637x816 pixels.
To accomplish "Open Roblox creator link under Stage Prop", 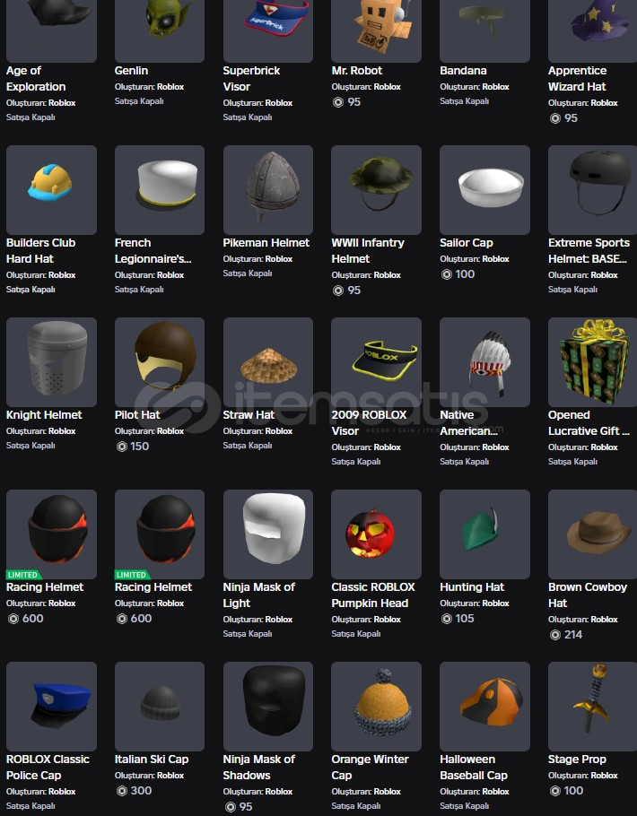I will 604,776.
